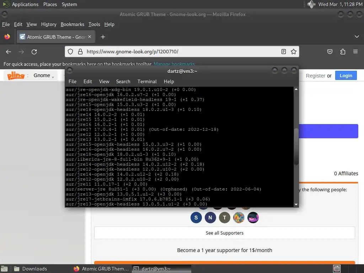Open Firefox View menu
364x273 pixels.
coord(32,25)
